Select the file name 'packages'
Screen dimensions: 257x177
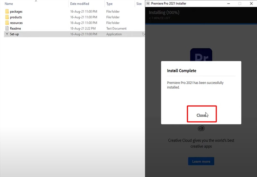point(16,12)
